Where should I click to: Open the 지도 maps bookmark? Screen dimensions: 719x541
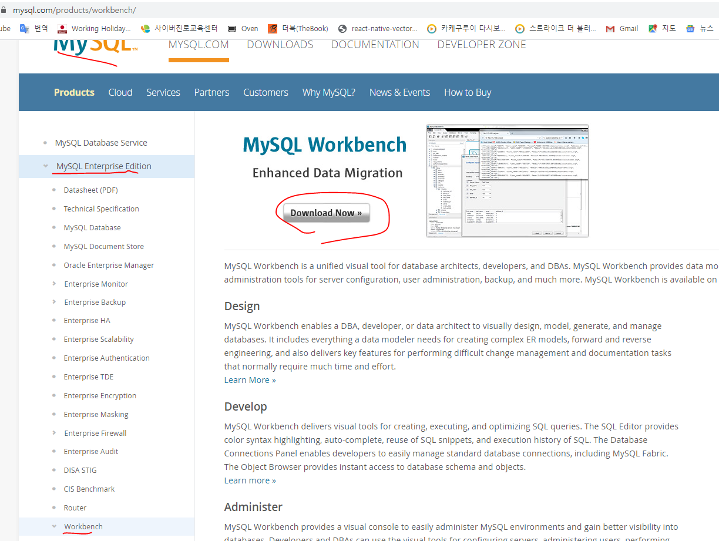click(x=662, y=28)
